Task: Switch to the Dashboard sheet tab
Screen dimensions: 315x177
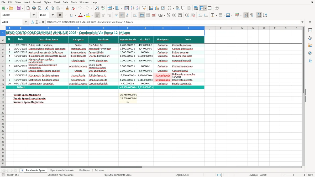Action: click(x=85, y=170)
